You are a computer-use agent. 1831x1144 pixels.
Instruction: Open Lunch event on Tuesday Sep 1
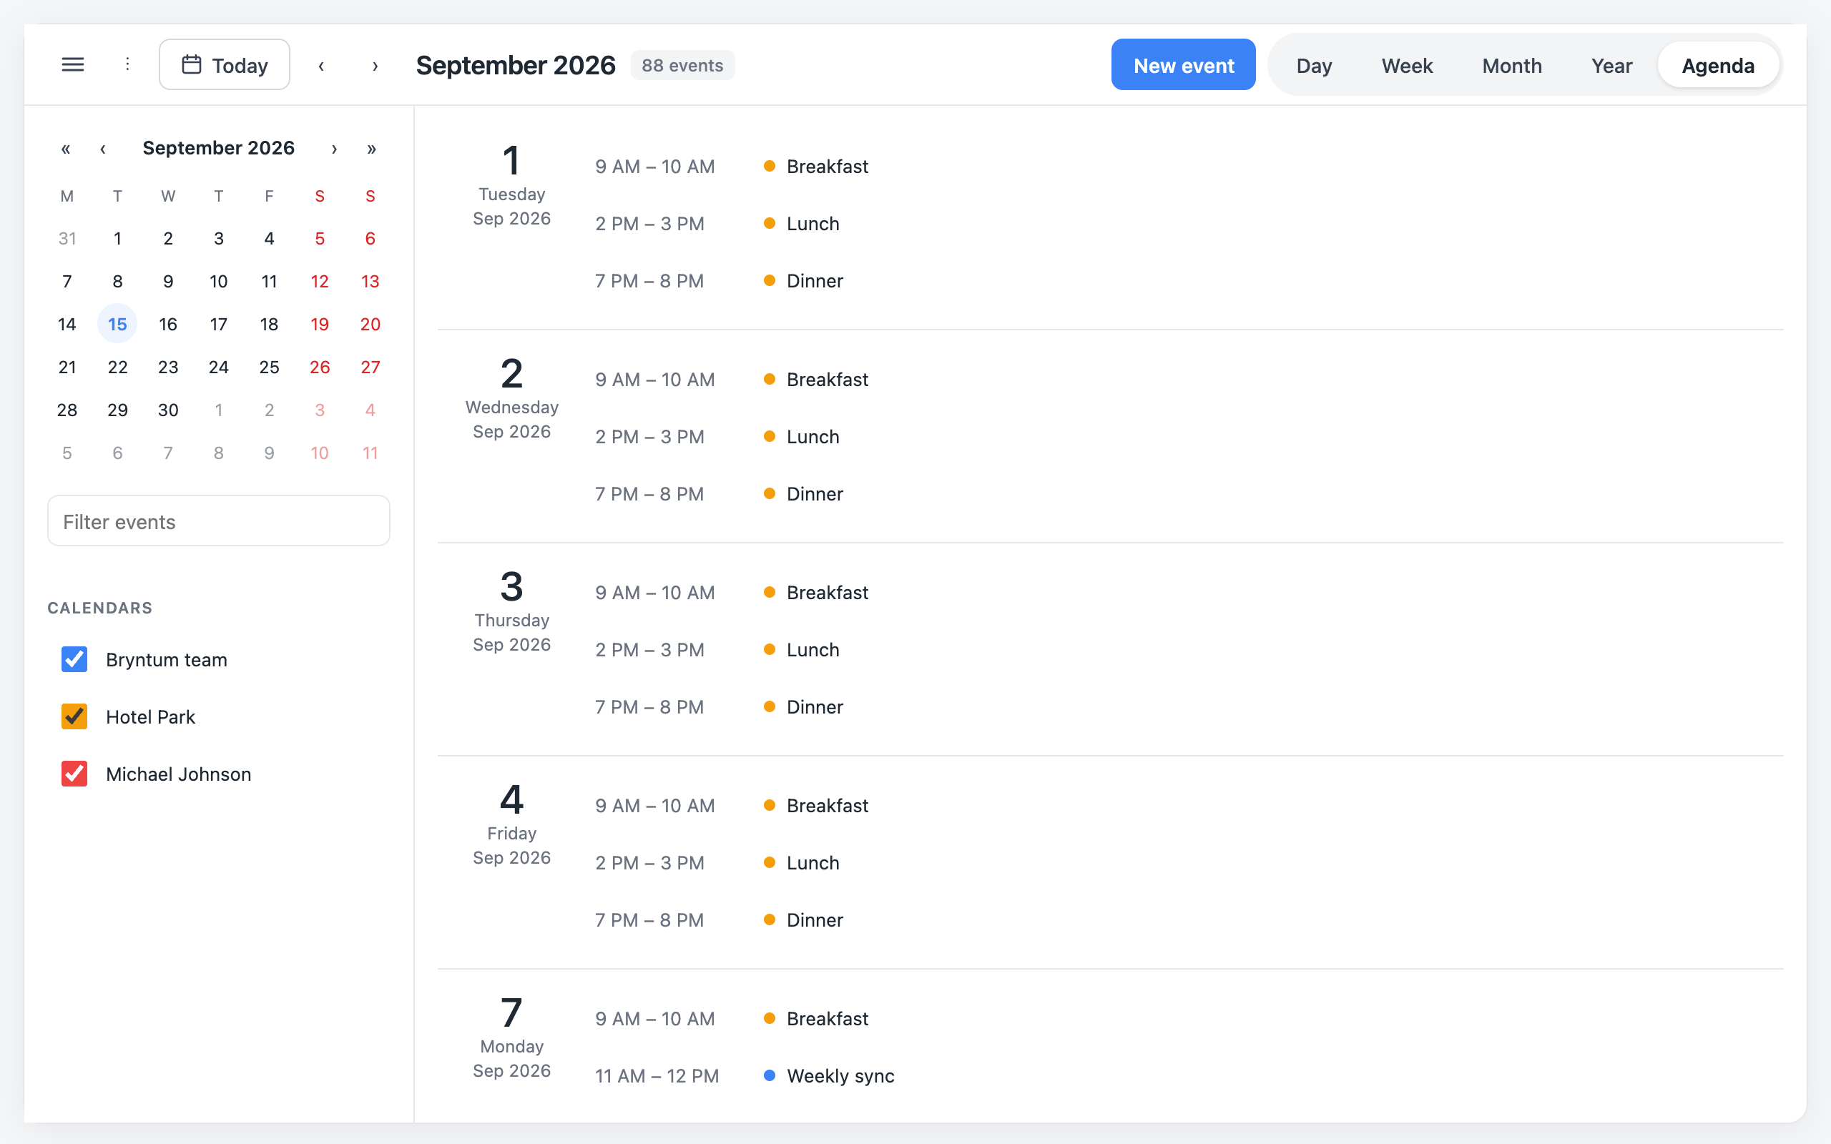813,224
